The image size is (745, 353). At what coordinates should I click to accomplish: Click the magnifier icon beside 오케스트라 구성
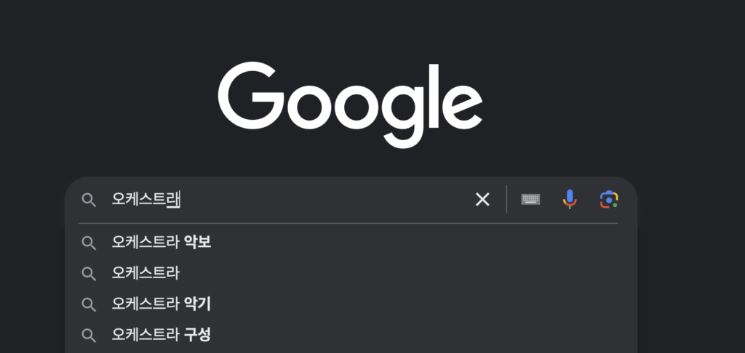[89, 335]
